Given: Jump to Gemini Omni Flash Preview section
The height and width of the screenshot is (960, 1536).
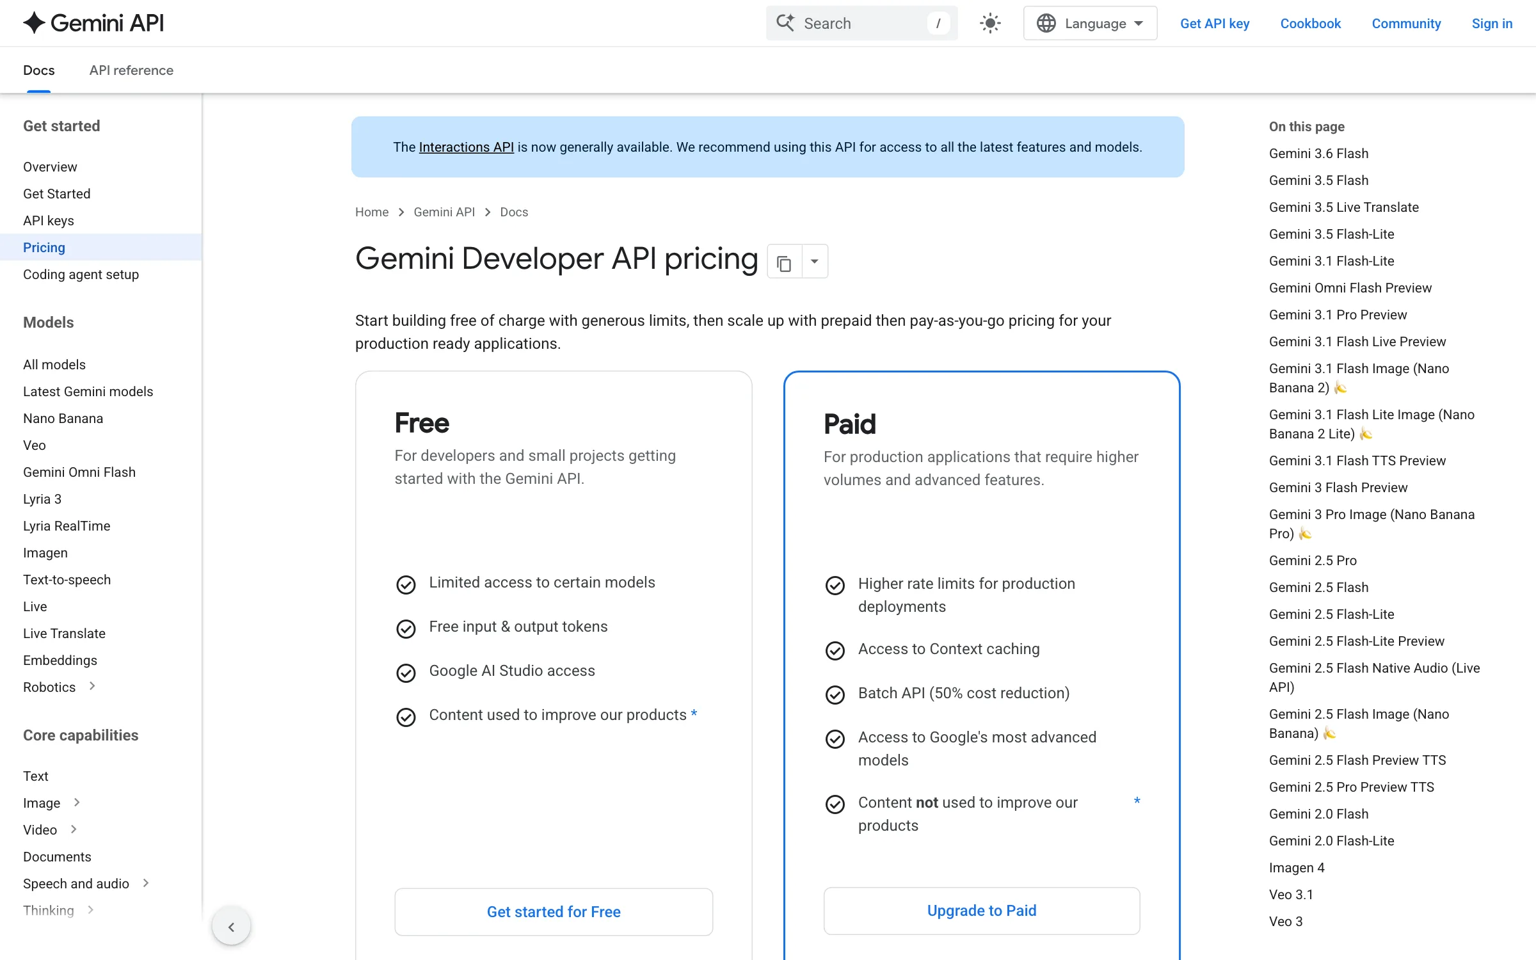Looking at the screenshot, I should pyautogui.click(x=1350, y=288).
